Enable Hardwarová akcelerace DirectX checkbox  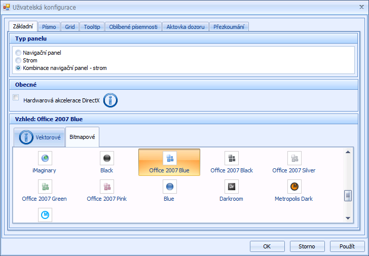pyautogui.click(x=16, y=97)
